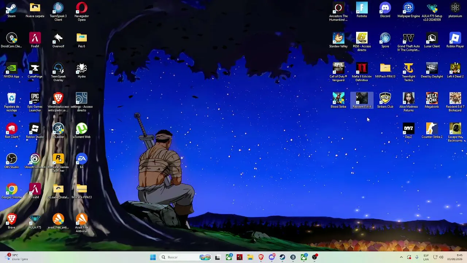
Task: Launch Rockstar Games Launcher icon
Action: (x=58, y=163)
